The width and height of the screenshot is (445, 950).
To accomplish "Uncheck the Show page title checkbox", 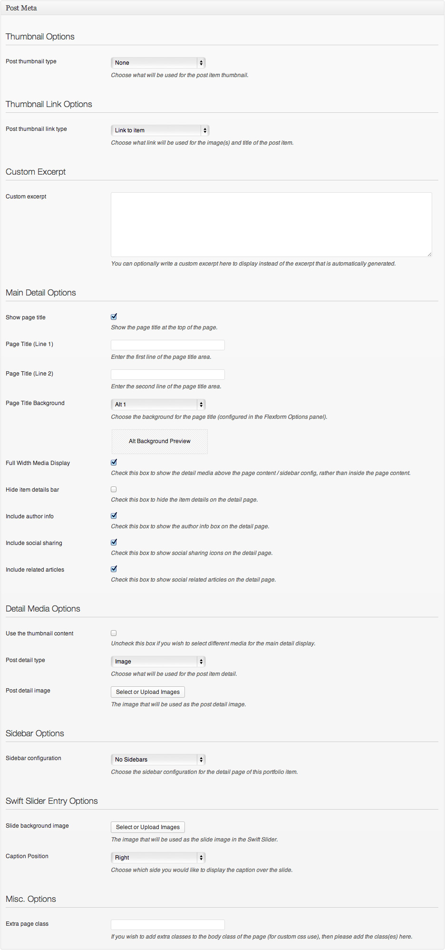I will [114, 317].
